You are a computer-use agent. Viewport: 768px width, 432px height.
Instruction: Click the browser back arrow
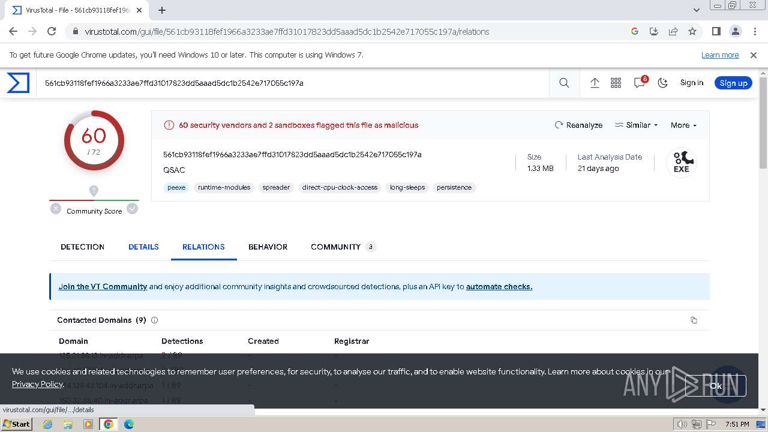[x=13, y=31]
